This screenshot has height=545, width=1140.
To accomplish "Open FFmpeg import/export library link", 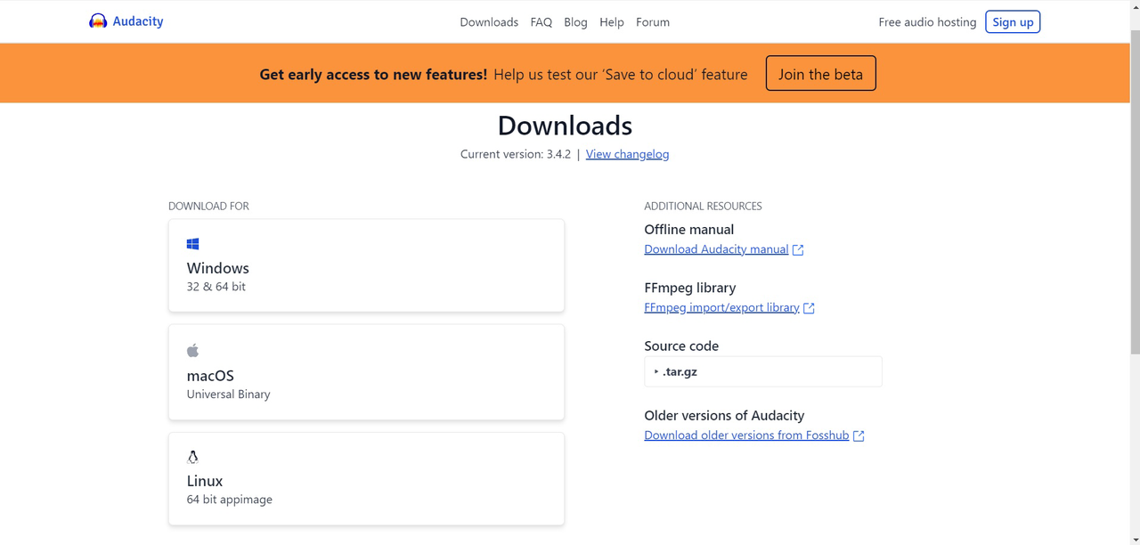I will tap(721, 307).
